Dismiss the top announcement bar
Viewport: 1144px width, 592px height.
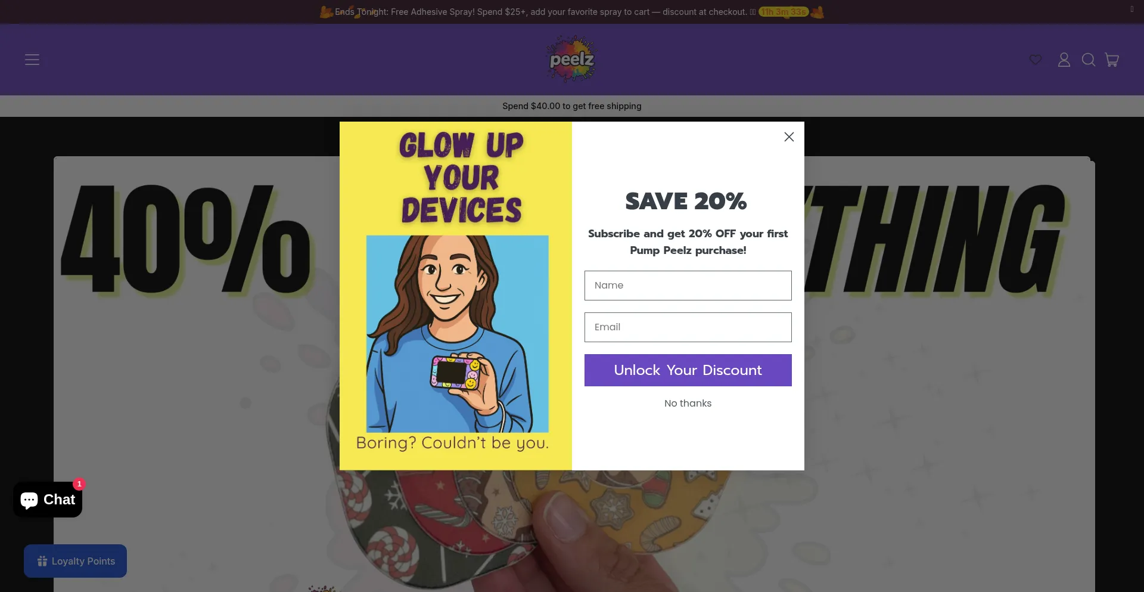pos(1131,9)
